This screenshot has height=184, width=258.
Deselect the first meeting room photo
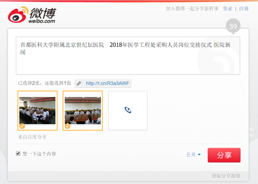coord(37,111)
